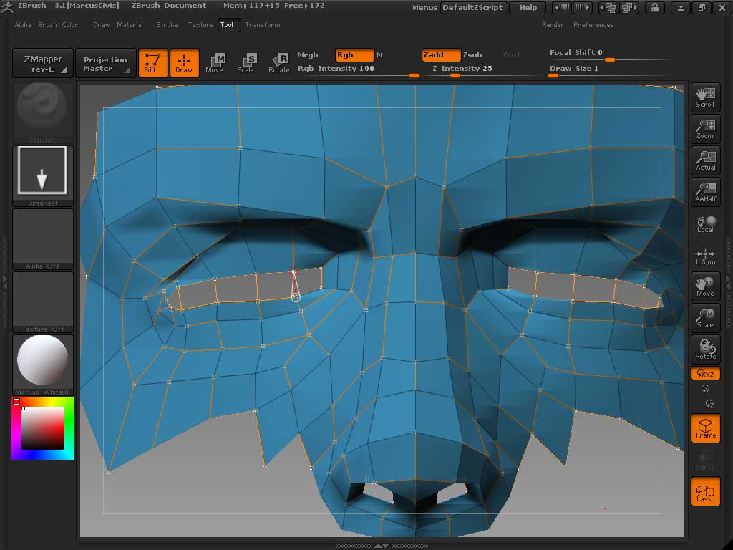Open the DragRect stroke selector
Image resolution: width=733 pixels, height=550 pixels.
coord(42,176)
